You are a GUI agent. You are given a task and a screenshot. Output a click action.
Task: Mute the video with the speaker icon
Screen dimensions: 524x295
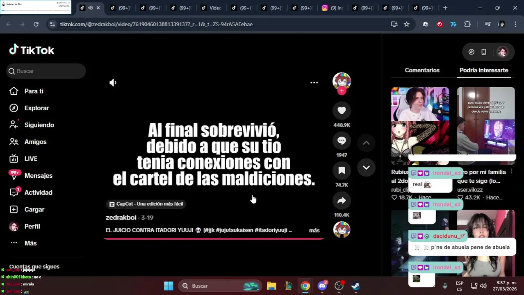(113, 82)
